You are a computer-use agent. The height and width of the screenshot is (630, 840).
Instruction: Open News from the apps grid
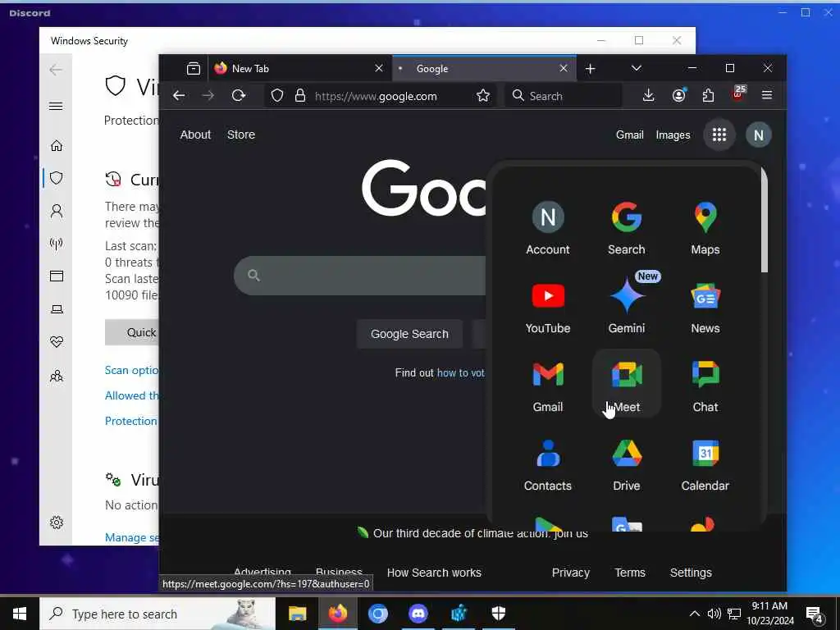coord(705,308)
